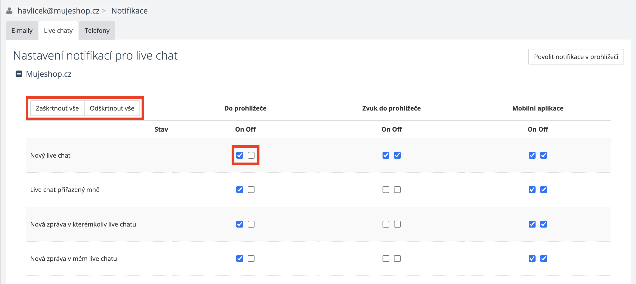Viewport: 636px width, 284px height.
Task: Uncheck browser sound On for Nový live chat
Action: [386, 155]
